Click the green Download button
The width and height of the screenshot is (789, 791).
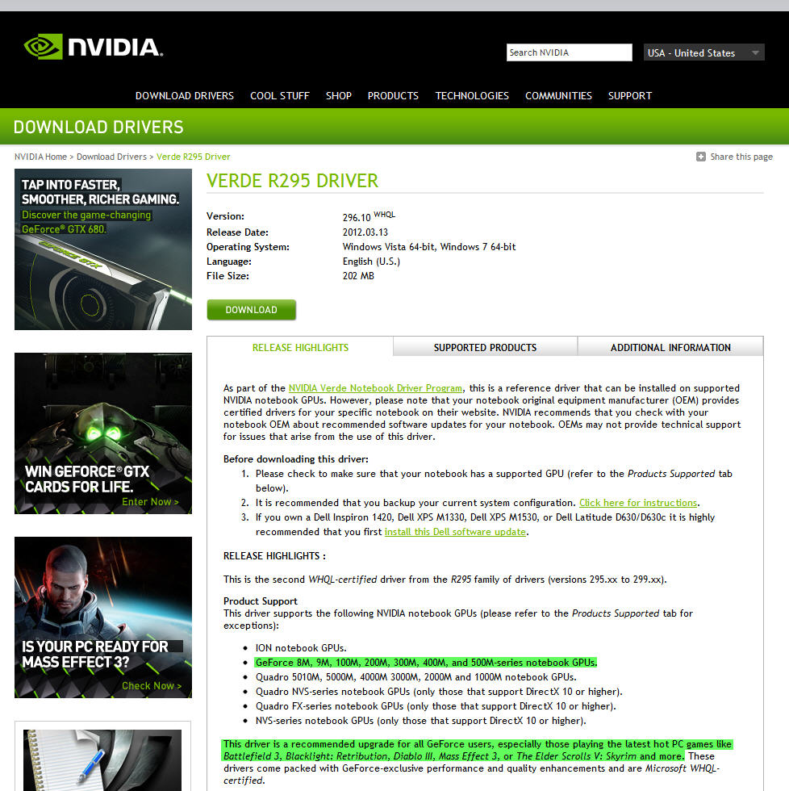pos(251,310)
